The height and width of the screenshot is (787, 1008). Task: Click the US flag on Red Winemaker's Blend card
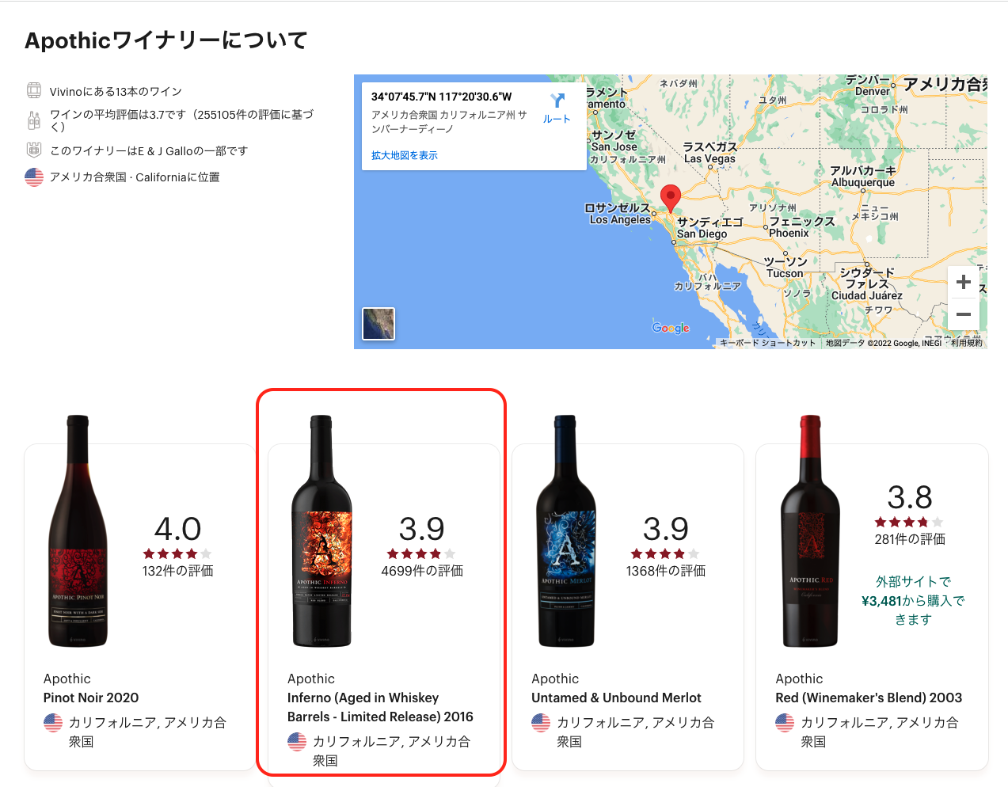785,722
